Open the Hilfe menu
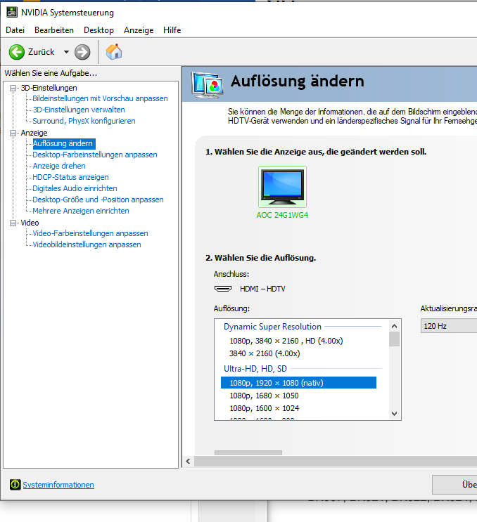 172,30
